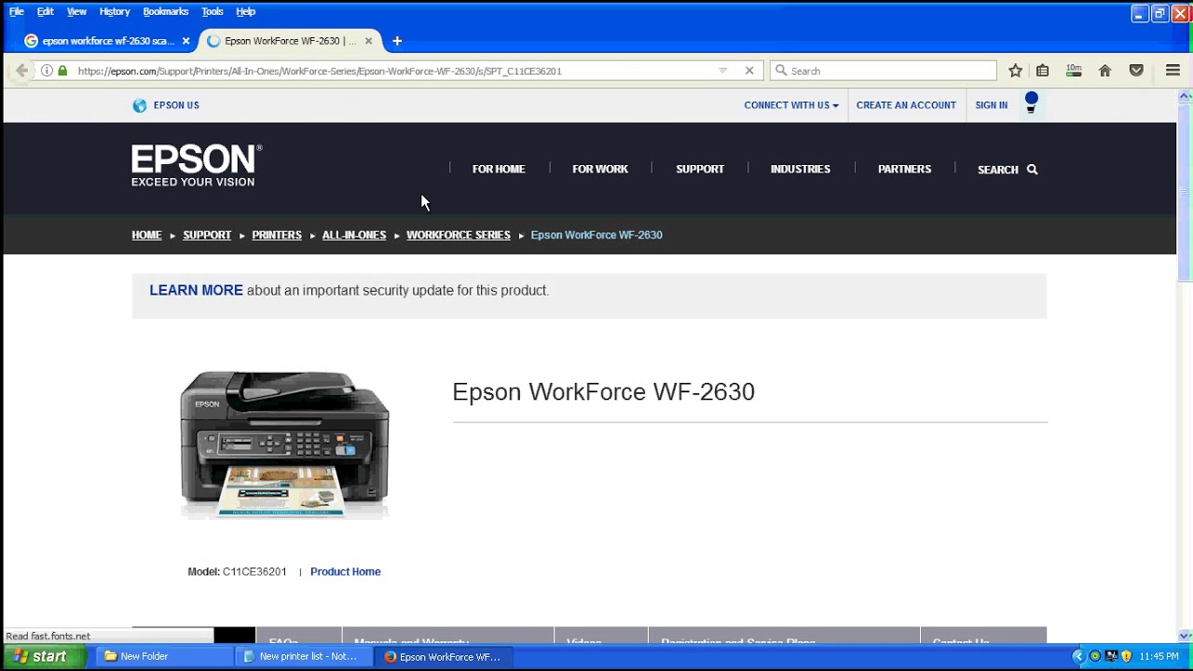Open the URL history dropdown arrow
This screenshot has height=671, width=1193.
722,71
